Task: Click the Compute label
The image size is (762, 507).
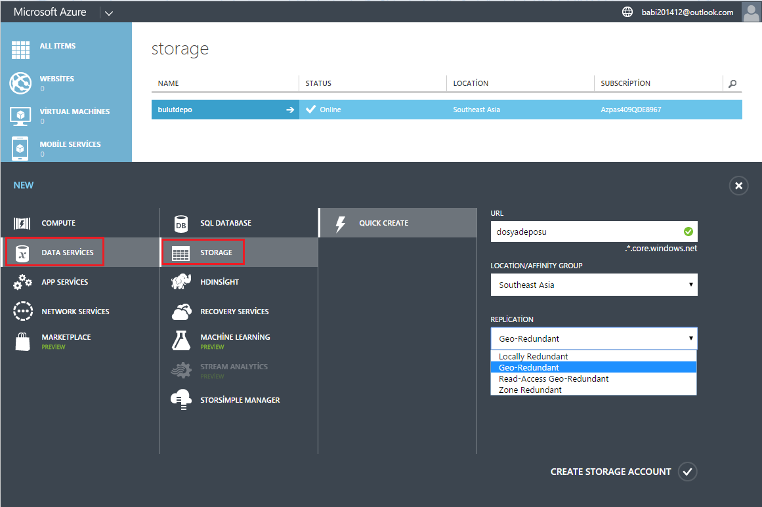Action: (58, 223)
